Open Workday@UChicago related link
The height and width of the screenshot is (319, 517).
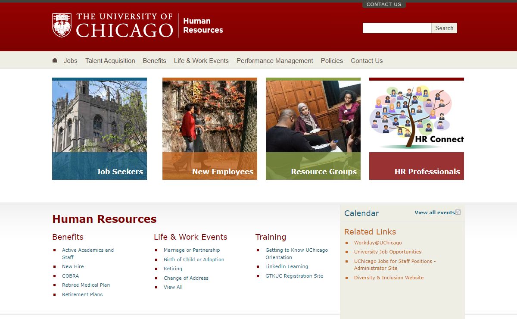378,243
